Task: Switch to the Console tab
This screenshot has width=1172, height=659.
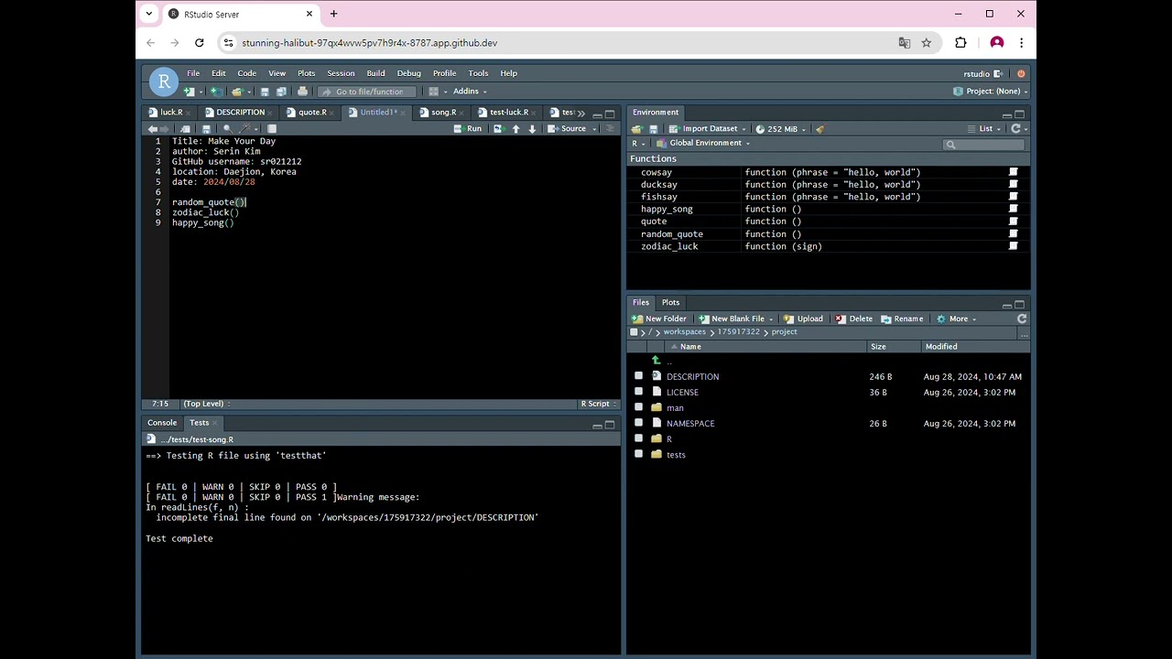Action: [162, 423]
